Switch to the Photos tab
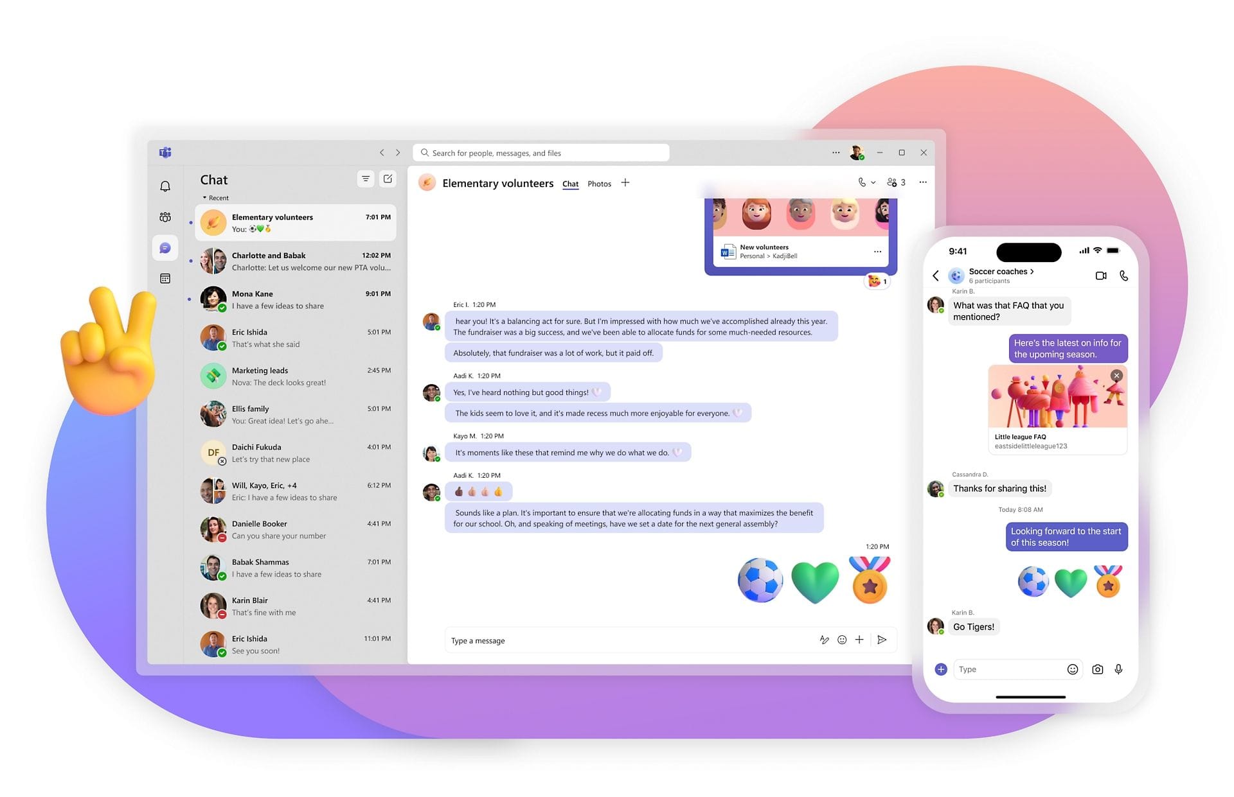This screenshot has width=1234, height=797. [598, 183]
